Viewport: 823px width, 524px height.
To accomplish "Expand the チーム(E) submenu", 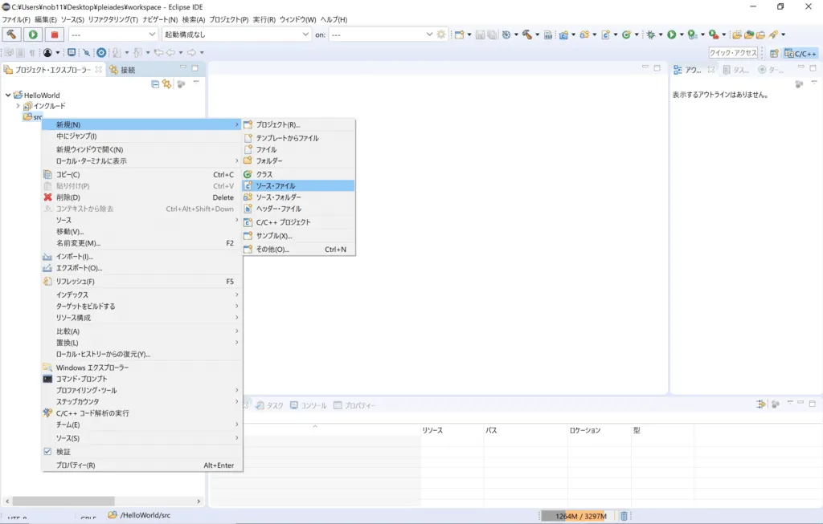I will point(141,424).
